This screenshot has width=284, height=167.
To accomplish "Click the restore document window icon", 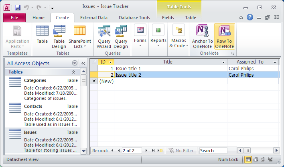I will [267, 17].
